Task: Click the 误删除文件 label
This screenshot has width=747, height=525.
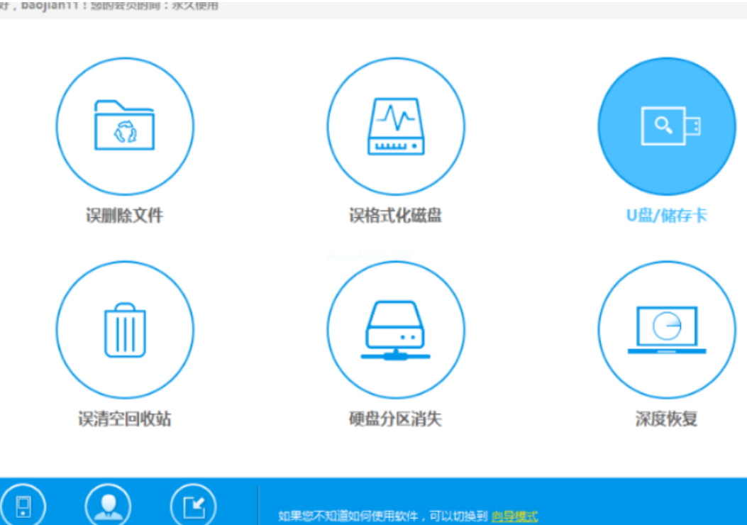Action: click(124, 215)
